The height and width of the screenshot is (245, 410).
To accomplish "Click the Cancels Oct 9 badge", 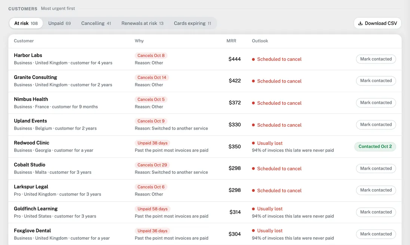I will point(151,121).
